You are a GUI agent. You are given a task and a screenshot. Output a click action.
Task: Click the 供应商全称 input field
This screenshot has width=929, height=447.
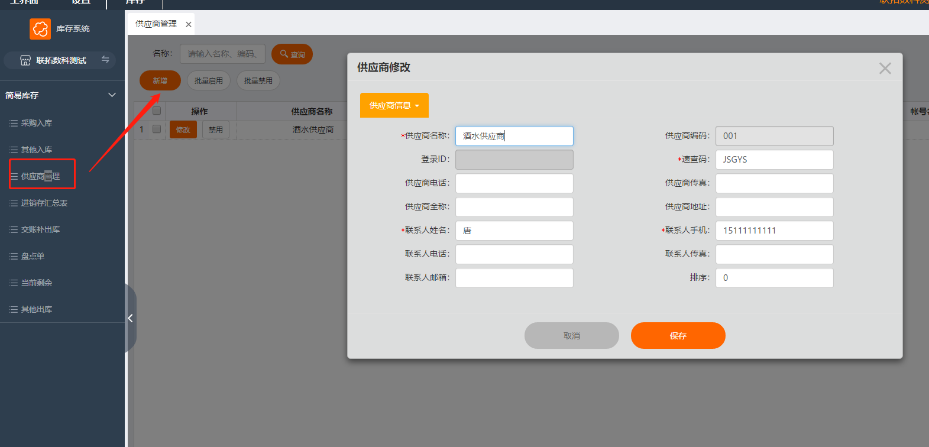pos(514,207)
